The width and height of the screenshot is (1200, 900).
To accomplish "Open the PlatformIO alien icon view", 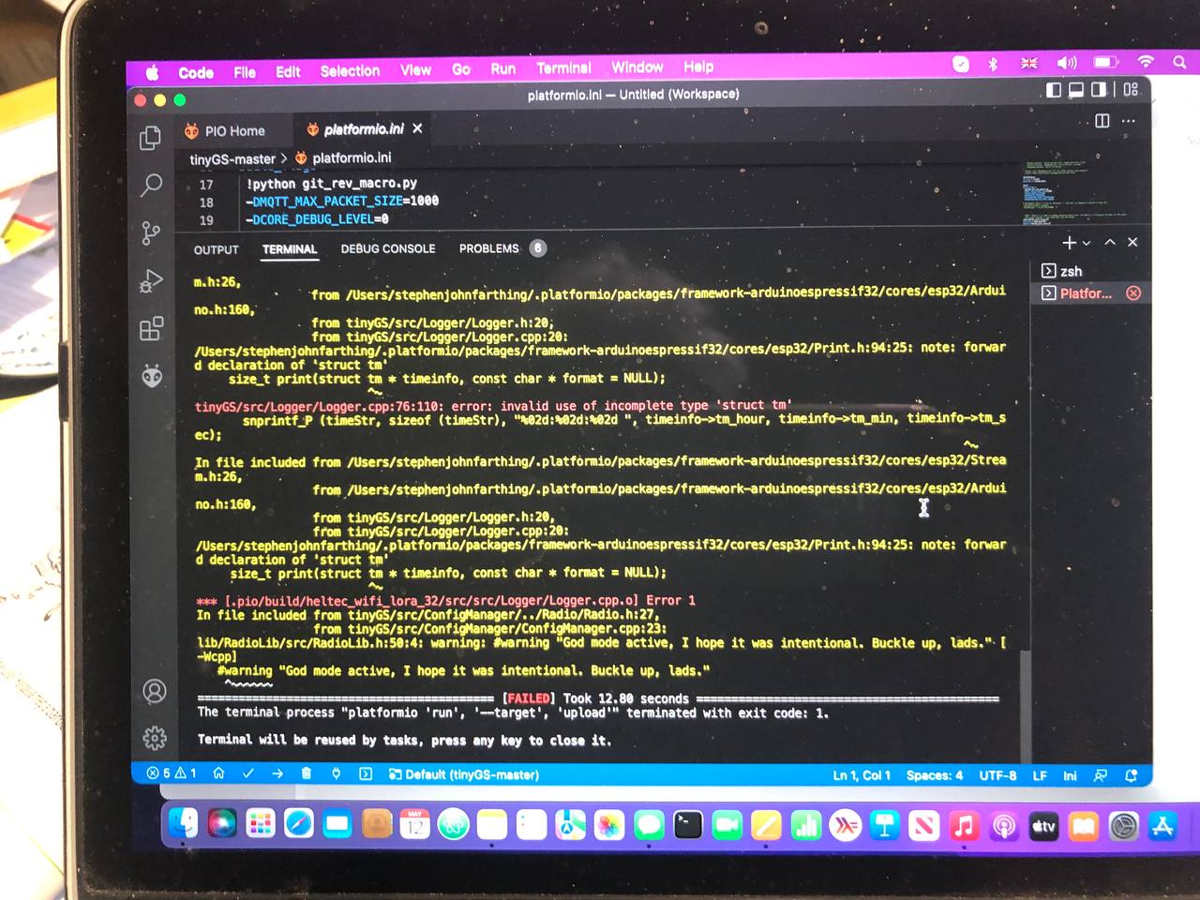I will pos(152,377).
